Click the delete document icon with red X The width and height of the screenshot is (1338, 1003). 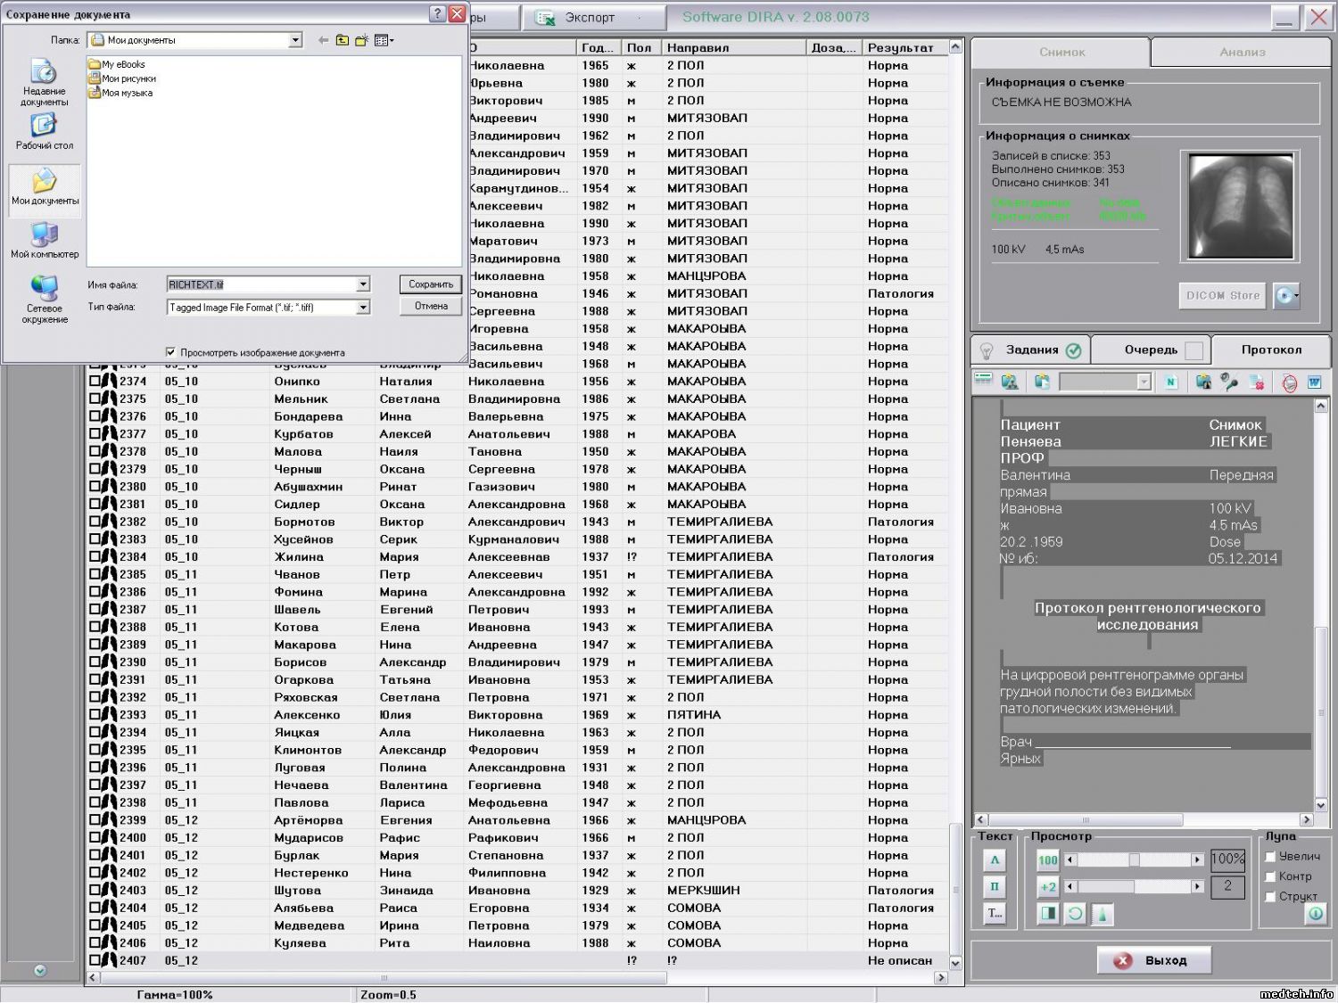pyautogui.click(x=1257, y=382)
